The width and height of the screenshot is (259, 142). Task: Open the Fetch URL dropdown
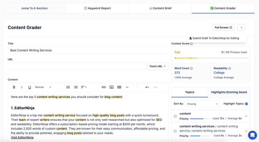coord(158,66)
